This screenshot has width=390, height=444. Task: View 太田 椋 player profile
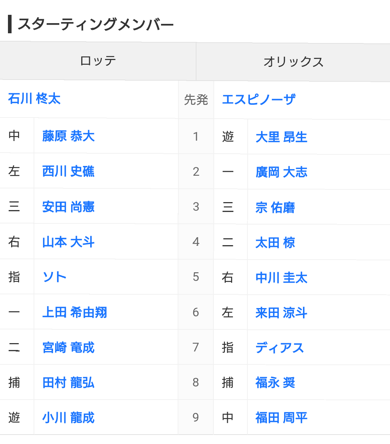[x=275, y=243]
